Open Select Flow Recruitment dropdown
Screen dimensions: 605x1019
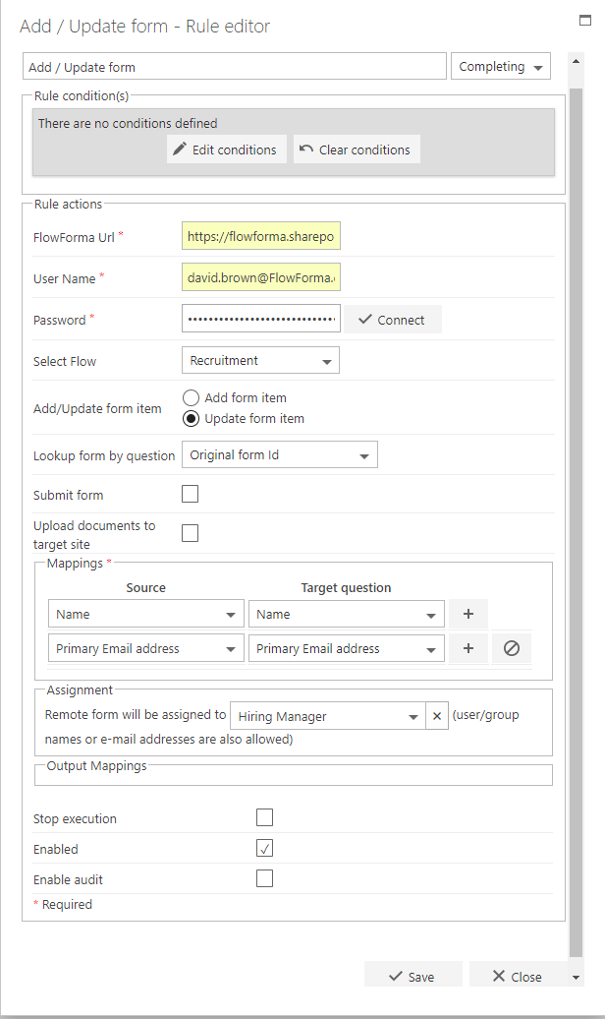(260, 361)
